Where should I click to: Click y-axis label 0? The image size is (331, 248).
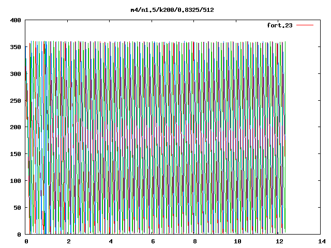19,234
